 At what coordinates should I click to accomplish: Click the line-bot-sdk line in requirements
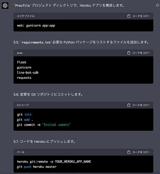[28, 72]
